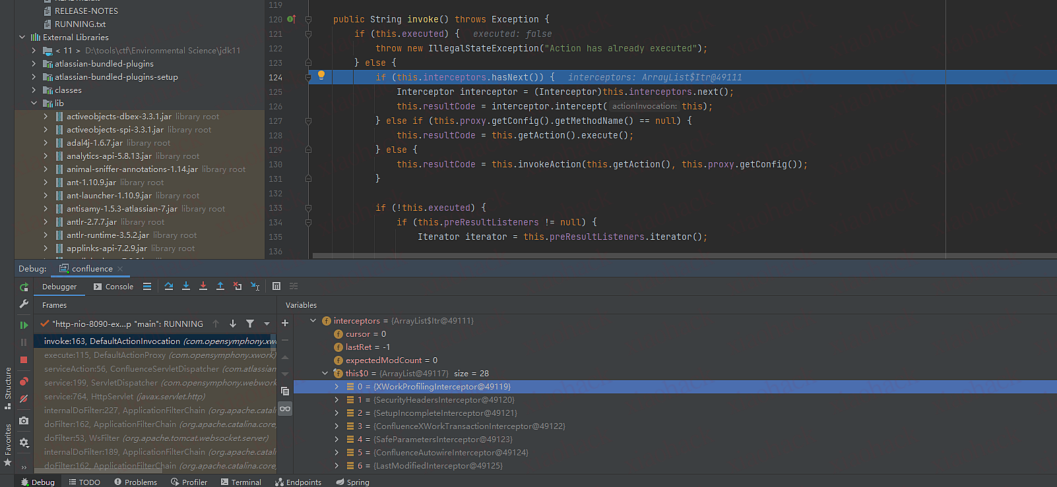Open View Breakpoints icon

(24, 382)
